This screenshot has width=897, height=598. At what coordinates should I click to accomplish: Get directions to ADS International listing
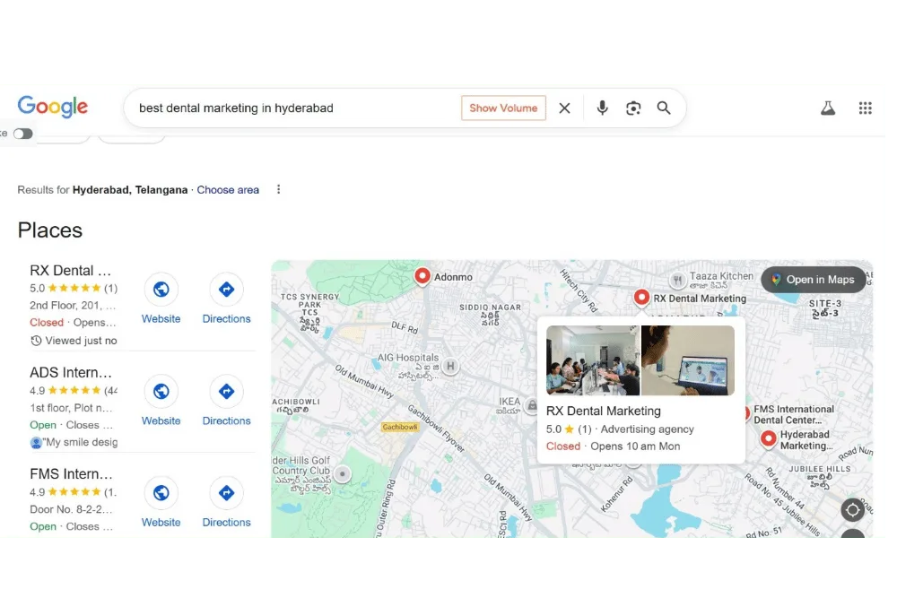pos(227,391)
